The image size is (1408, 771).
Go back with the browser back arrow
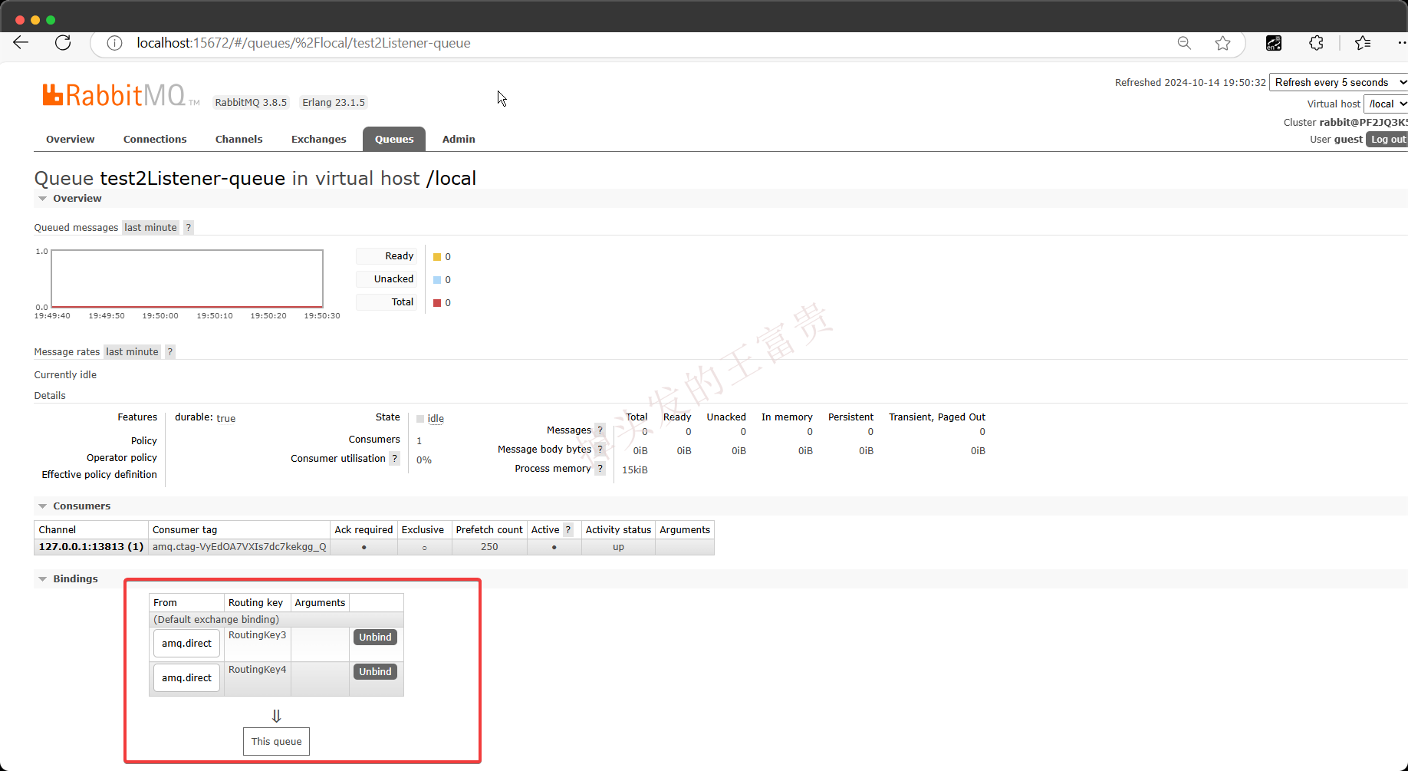coord(21,43)
